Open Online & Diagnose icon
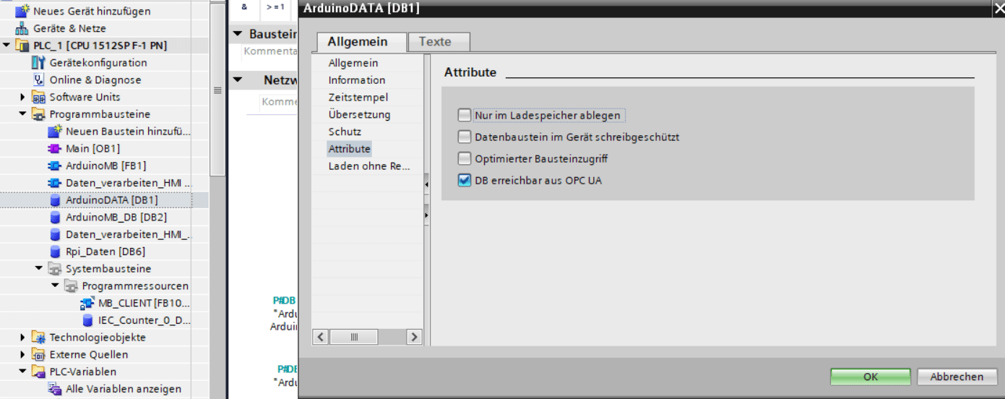This screenshot has height=399, width=1005. 38,80
